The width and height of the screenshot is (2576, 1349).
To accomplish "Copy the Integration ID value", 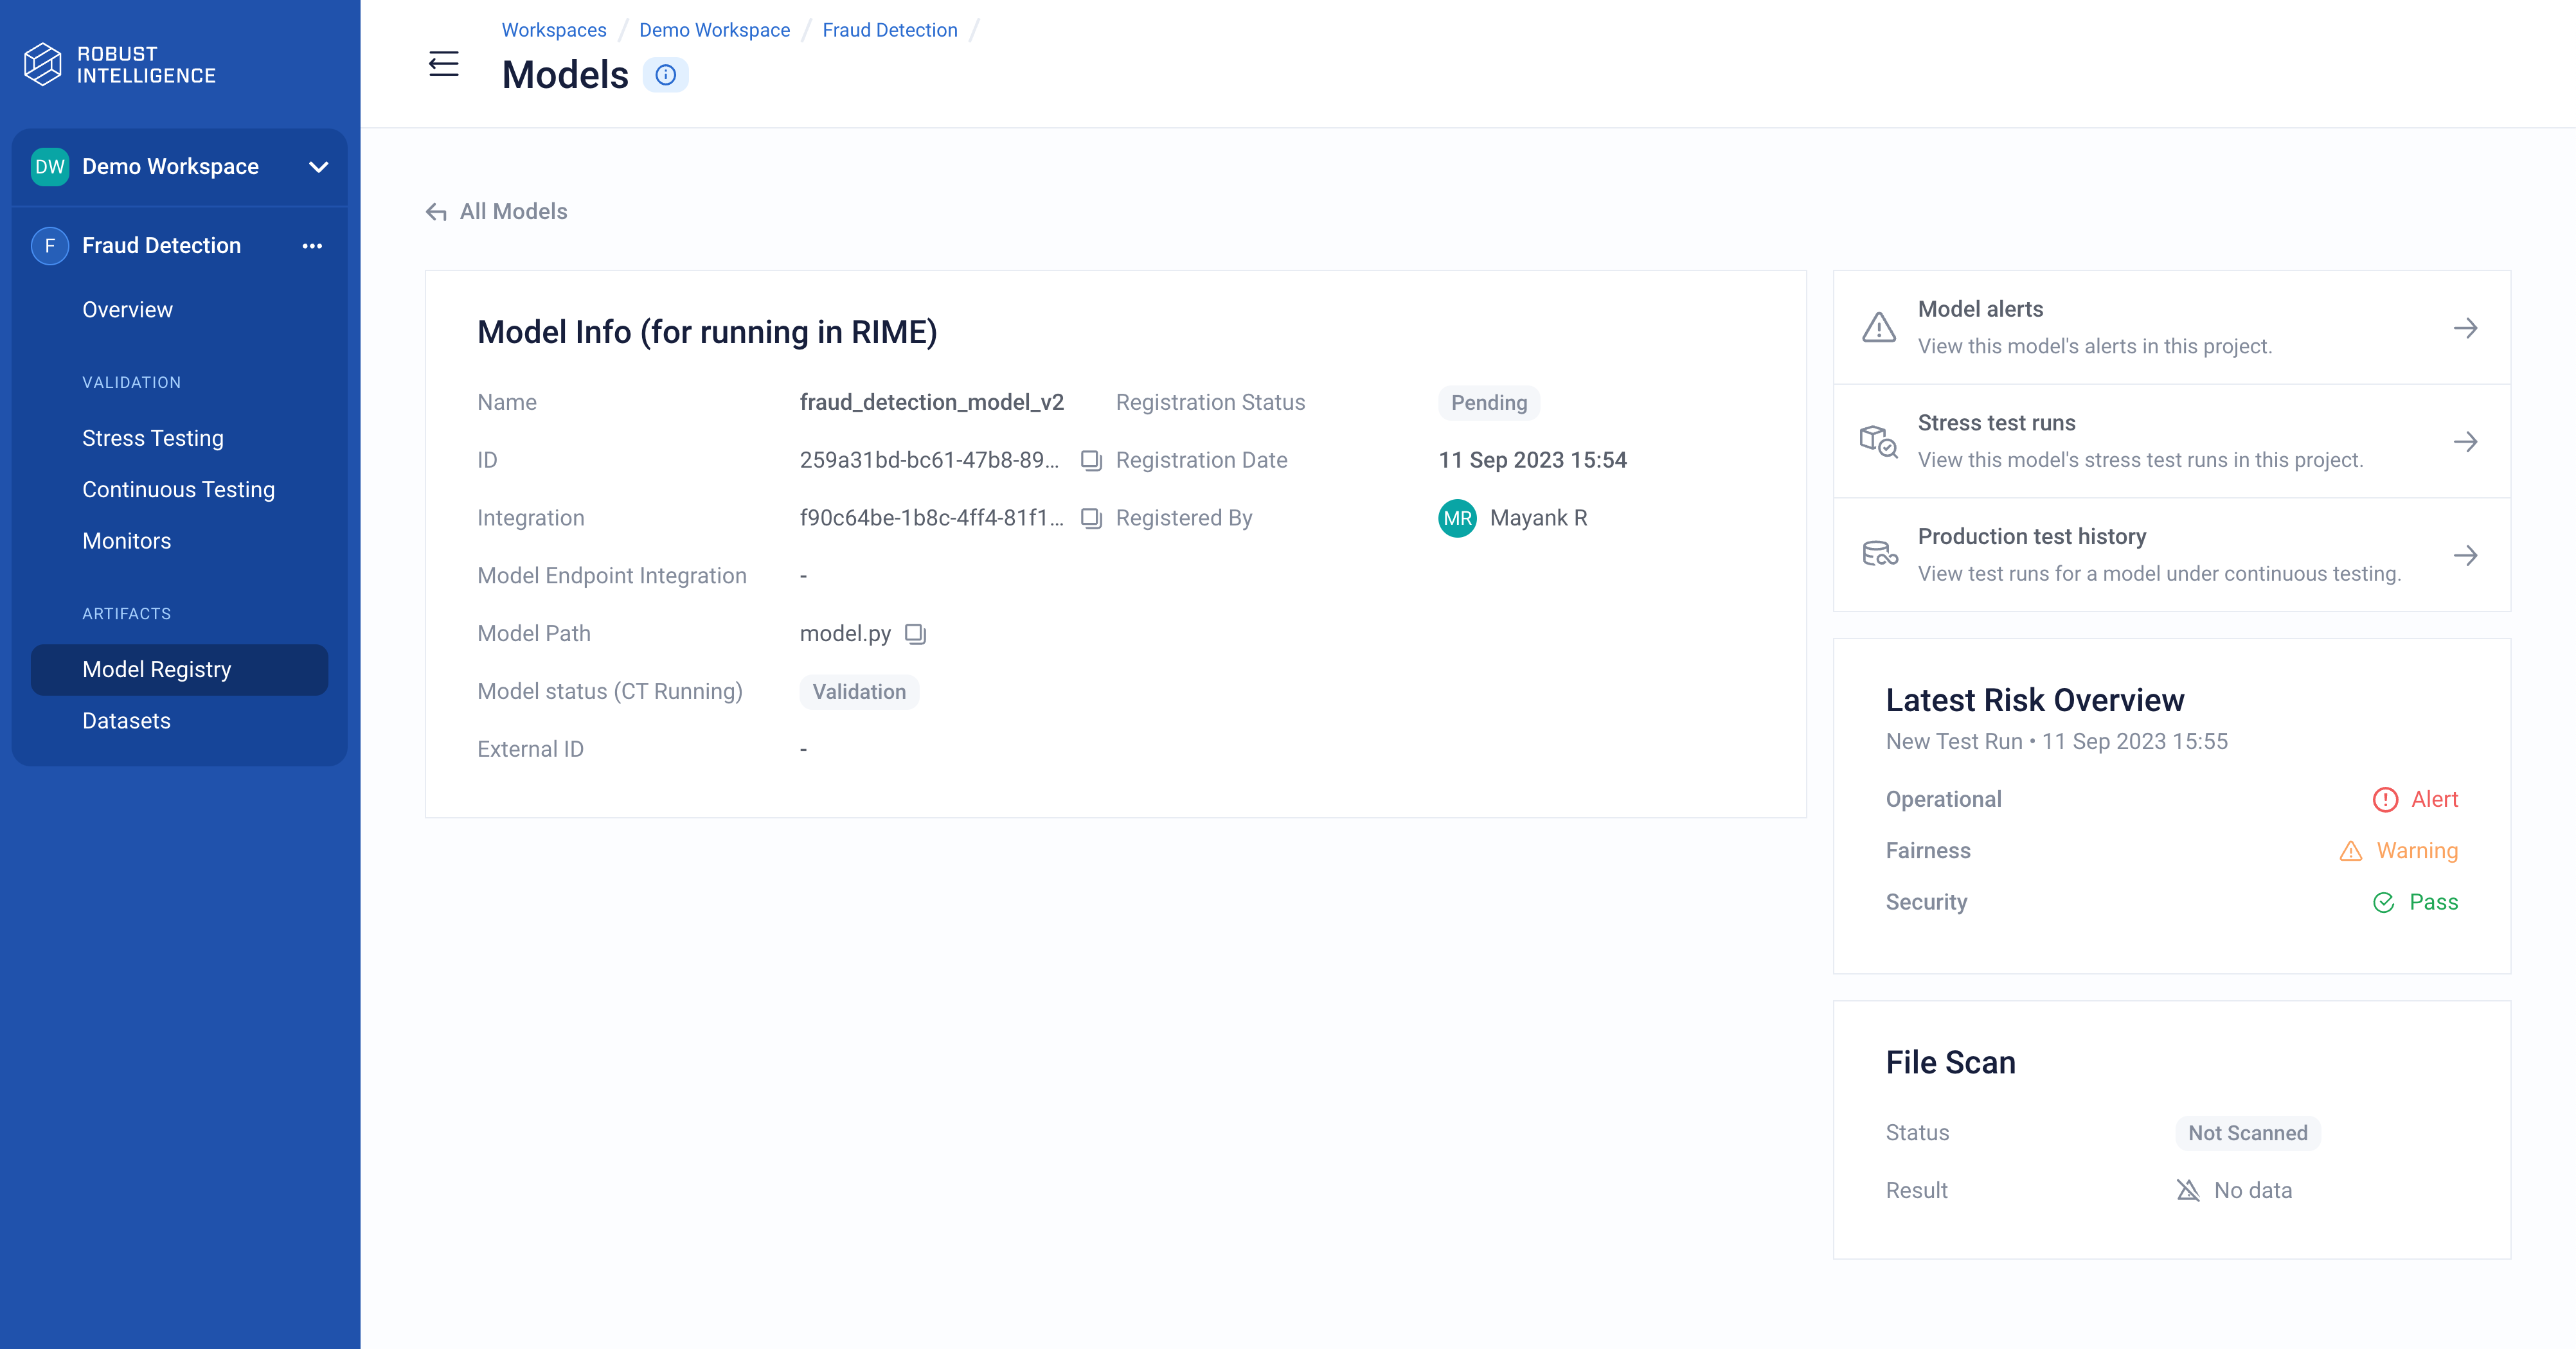I will (x=1091, y=518).
